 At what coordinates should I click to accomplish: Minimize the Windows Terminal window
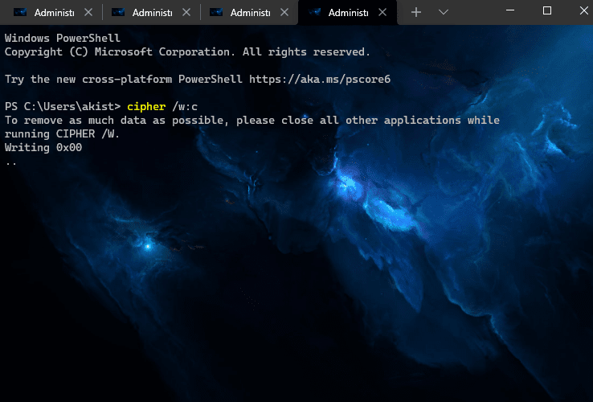pos(509,10)
